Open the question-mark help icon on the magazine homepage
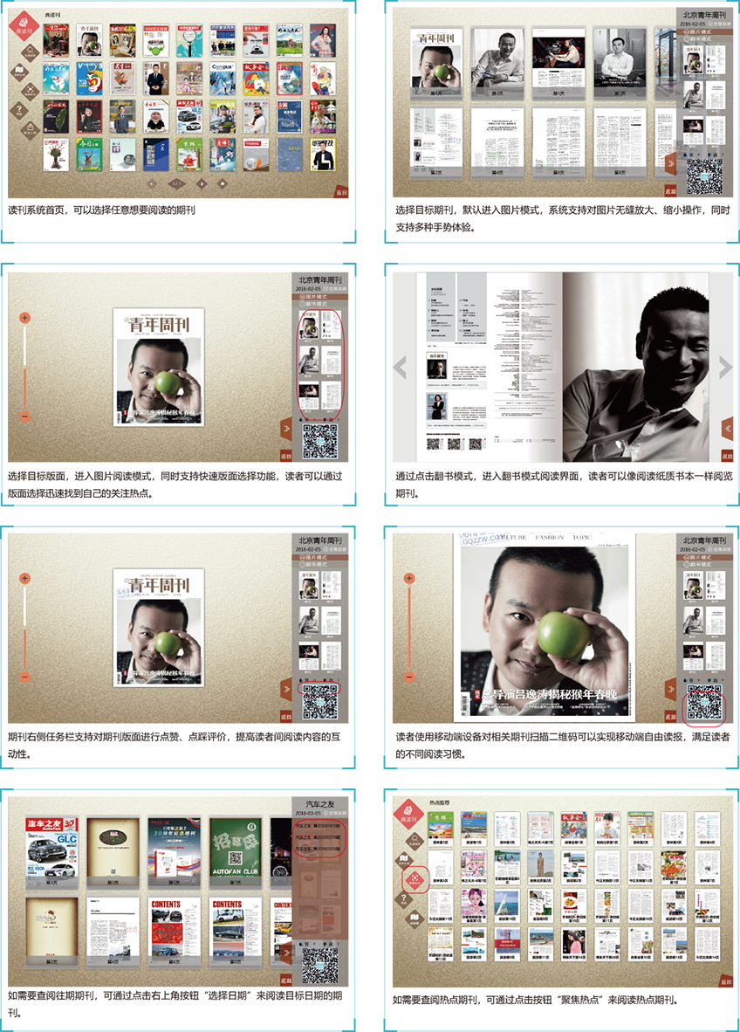Screen dimensions: 740x1032 tap(20, 110)
